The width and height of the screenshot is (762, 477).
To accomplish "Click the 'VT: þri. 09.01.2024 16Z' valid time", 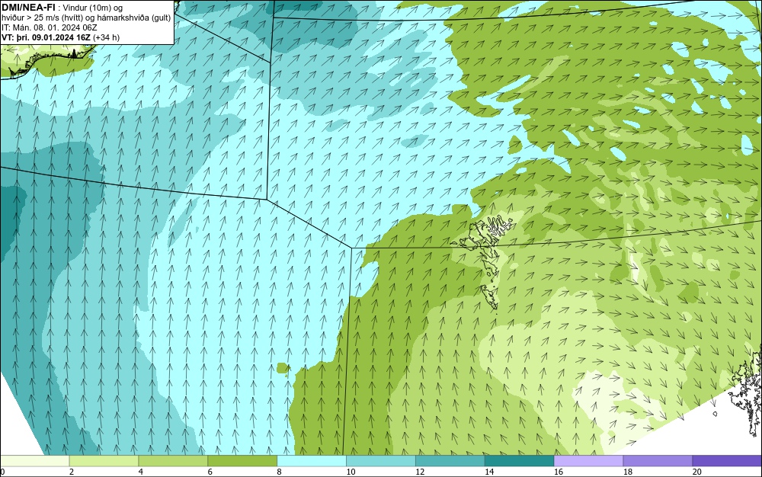I will [x=46, y=37].
